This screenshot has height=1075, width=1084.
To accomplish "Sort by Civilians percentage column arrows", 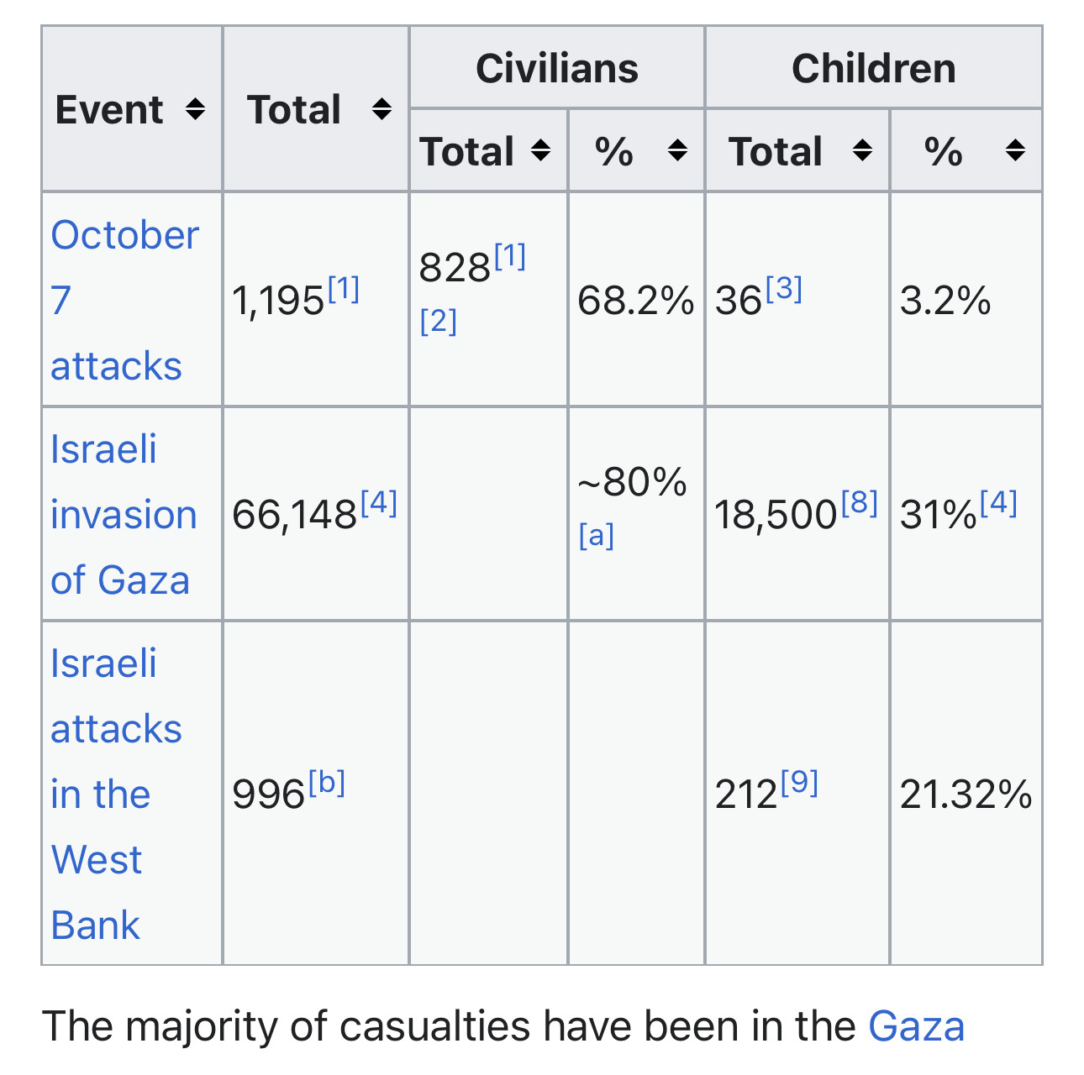I will [677, 151].
